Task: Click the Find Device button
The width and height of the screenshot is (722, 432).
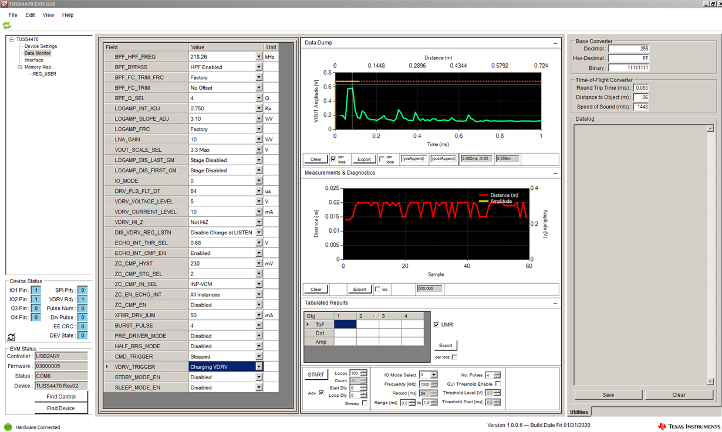Action: (x=61, y=408)
